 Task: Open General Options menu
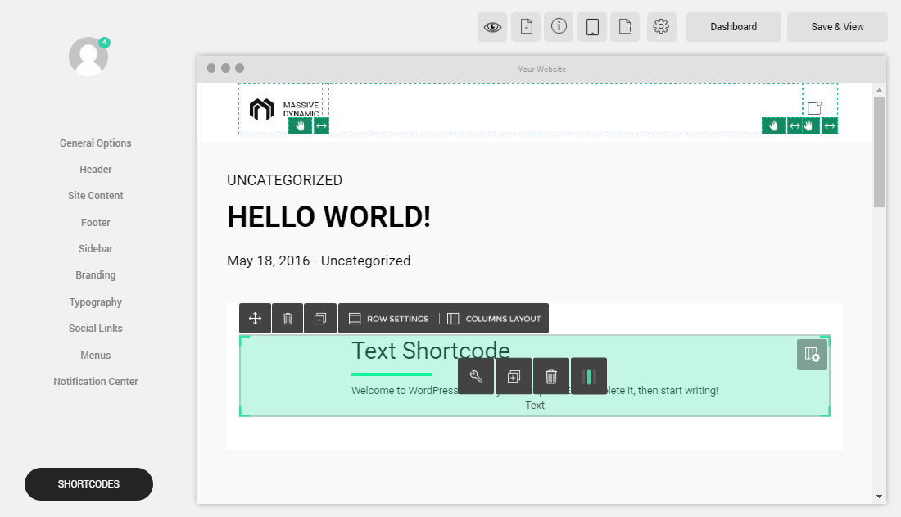[95, 143]
